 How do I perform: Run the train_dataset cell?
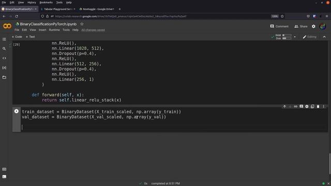tap(16, 111)
